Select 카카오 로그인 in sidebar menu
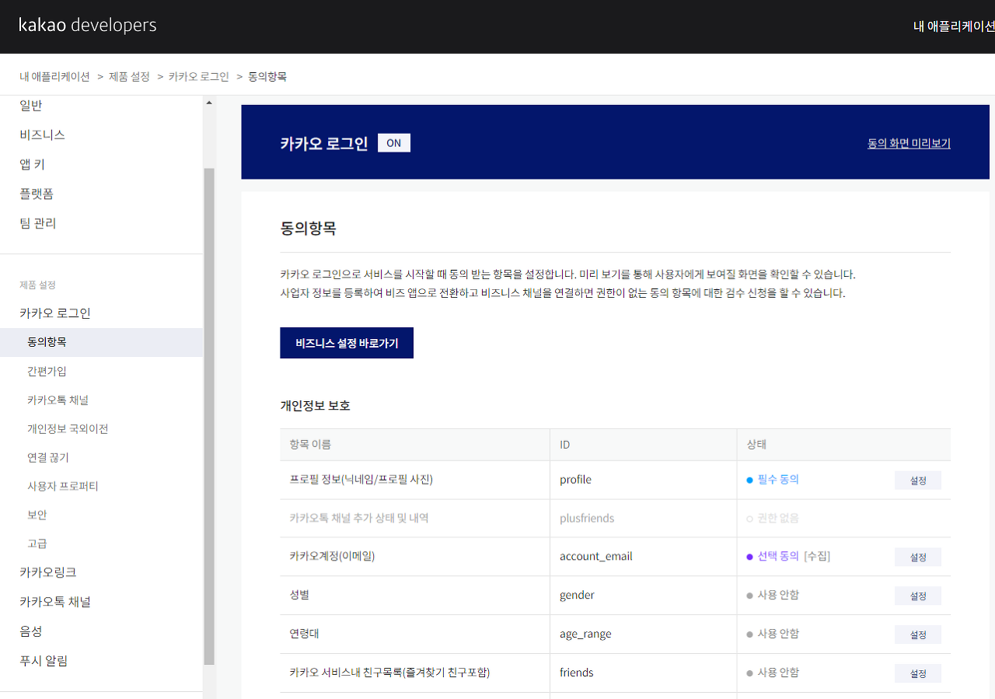Image resolution: width=995 pixels, height=699 pixels. tap(55, 313)
